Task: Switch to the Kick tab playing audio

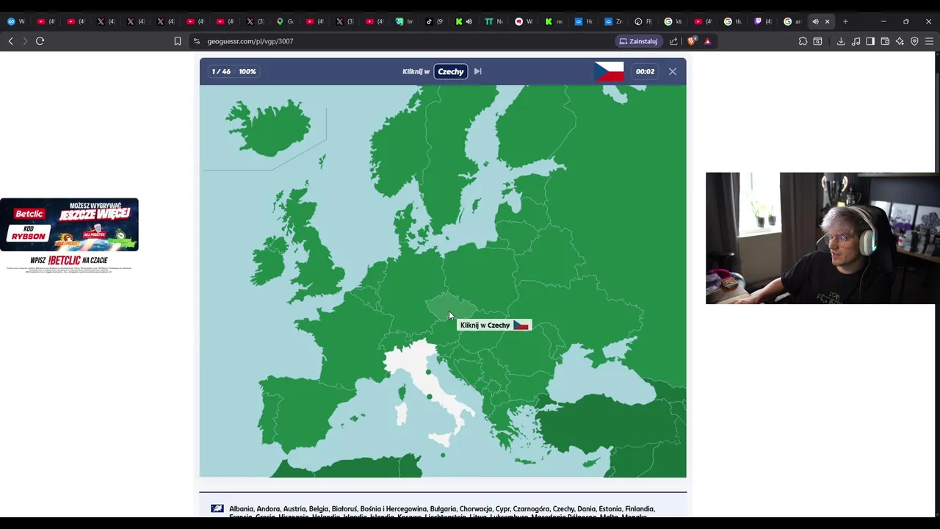Action: click(x=463, y=21)
